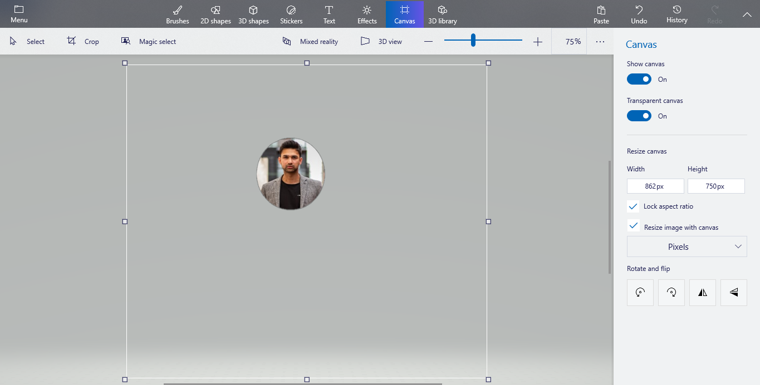Image resolution: width=760 pixels, height=385 pixels.
Task: Click the Magic select tool
Action: pyautogui.click(x=148, y=41)
